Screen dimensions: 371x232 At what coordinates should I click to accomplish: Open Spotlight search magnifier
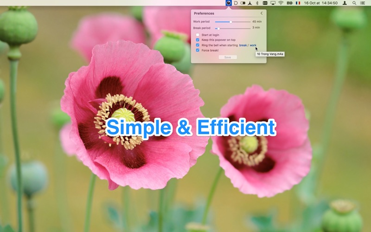pos(354,3)
